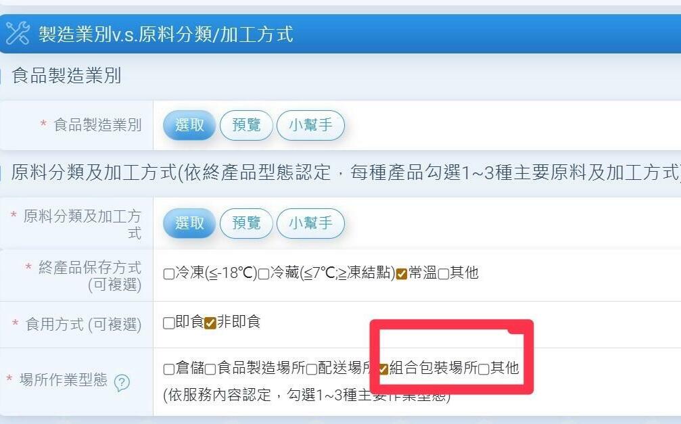Check 其他 under 終產品保存方式
Viewport: 681px width, 424px height.
[444, 274]
